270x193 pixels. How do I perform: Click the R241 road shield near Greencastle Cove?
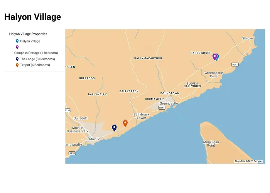tap(235, 64)
